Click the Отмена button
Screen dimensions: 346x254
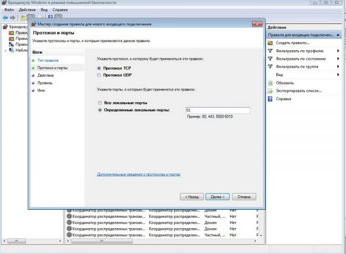pyautogui.click(x=244, y=197)
